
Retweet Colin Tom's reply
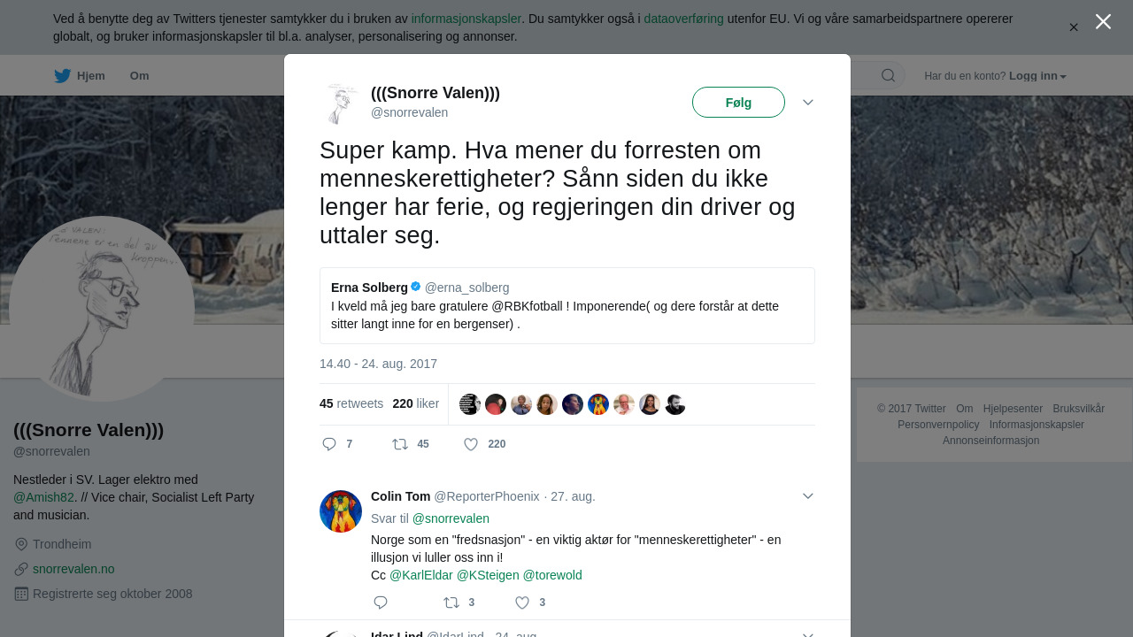451,602
